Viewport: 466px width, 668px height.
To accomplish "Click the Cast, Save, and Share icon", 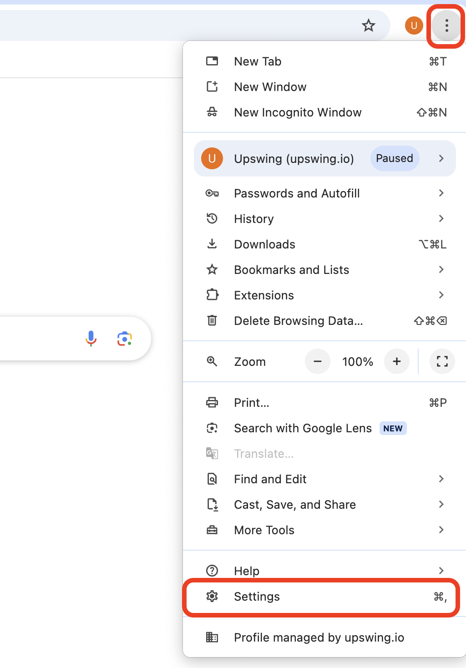I will [213, 504].
